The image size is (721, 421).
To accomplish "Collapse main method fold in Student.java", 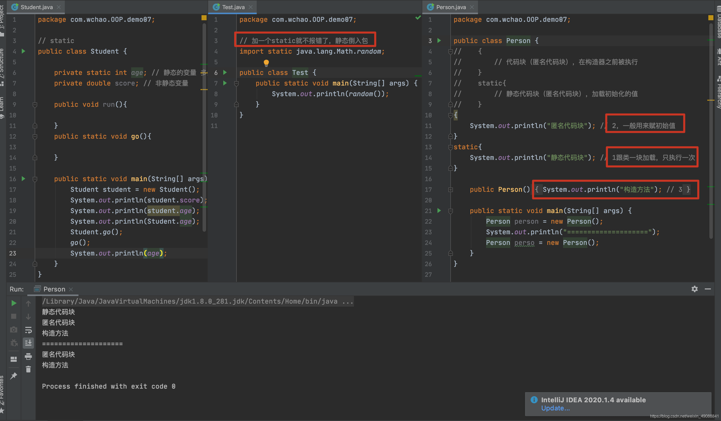I will 35,179.
